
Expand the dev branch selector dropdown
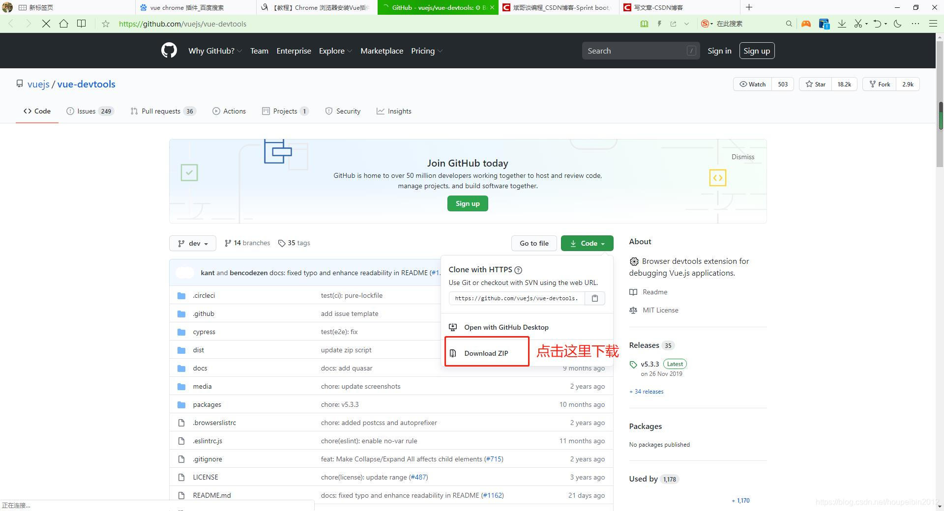click(193, 243)
